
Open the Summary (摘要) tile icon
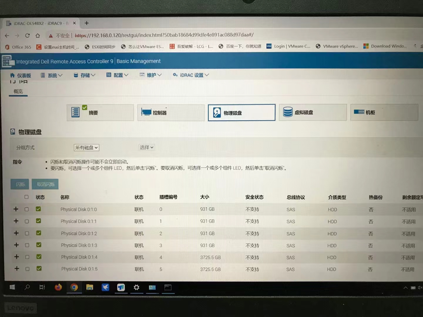point(75,112)
